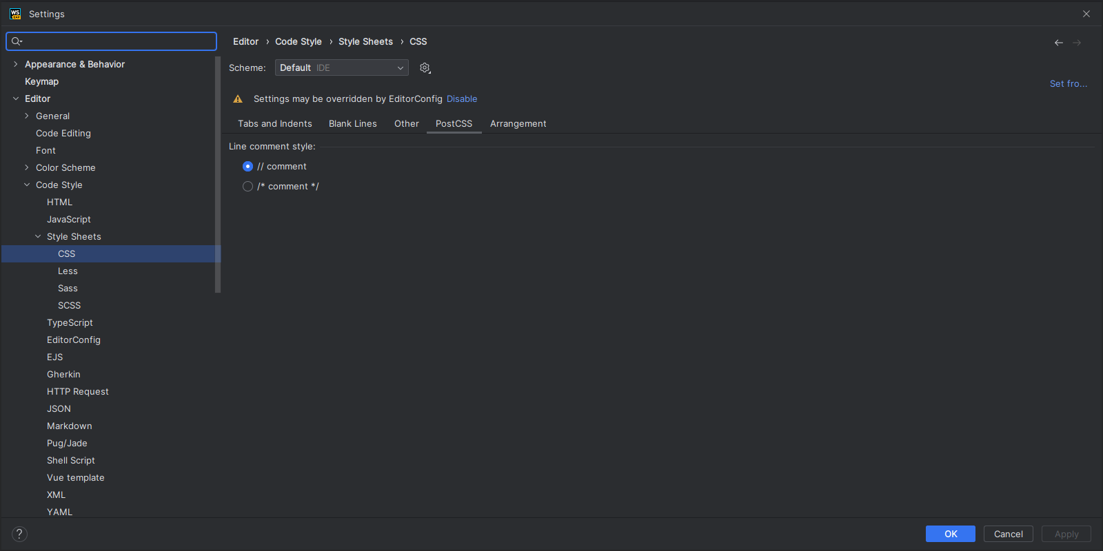Click the search magnifier icon
Viewport: 1103px width, 551px height.
click(17, 41)
